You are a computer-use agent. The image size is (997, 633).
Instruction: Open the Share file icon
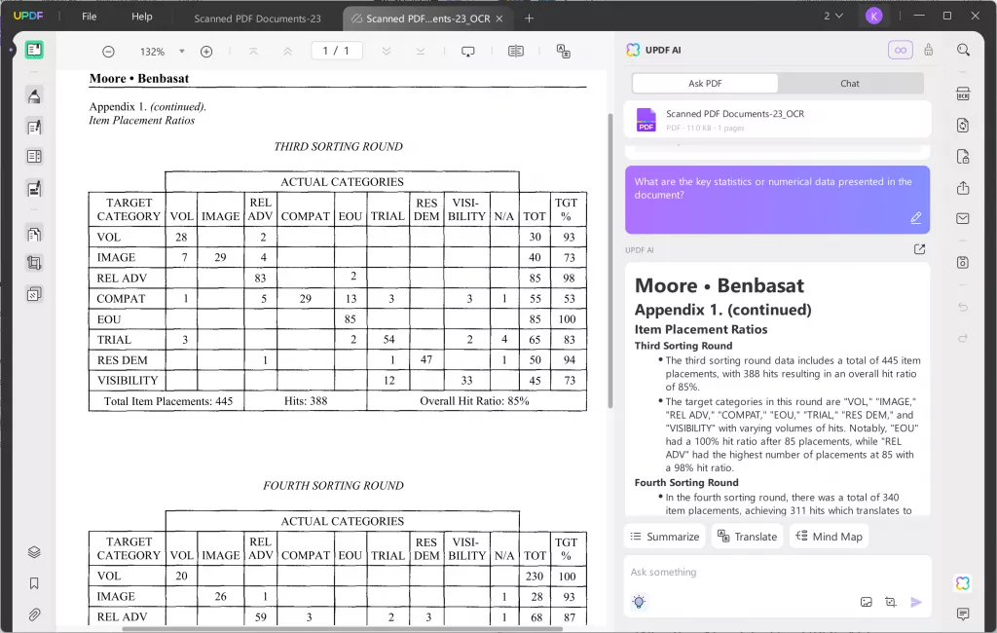click(963, 188)
